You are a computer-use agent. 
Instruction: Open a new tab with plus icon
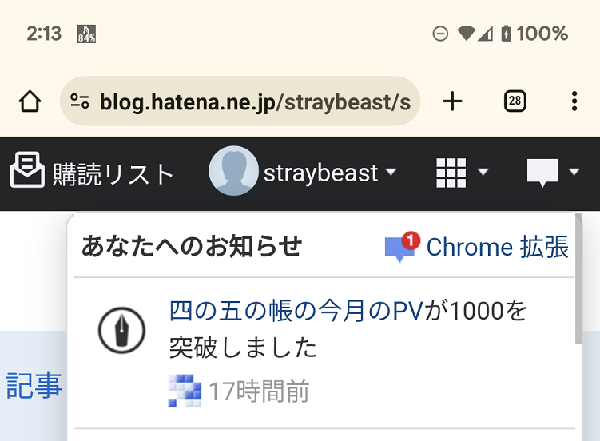[452, 101]
